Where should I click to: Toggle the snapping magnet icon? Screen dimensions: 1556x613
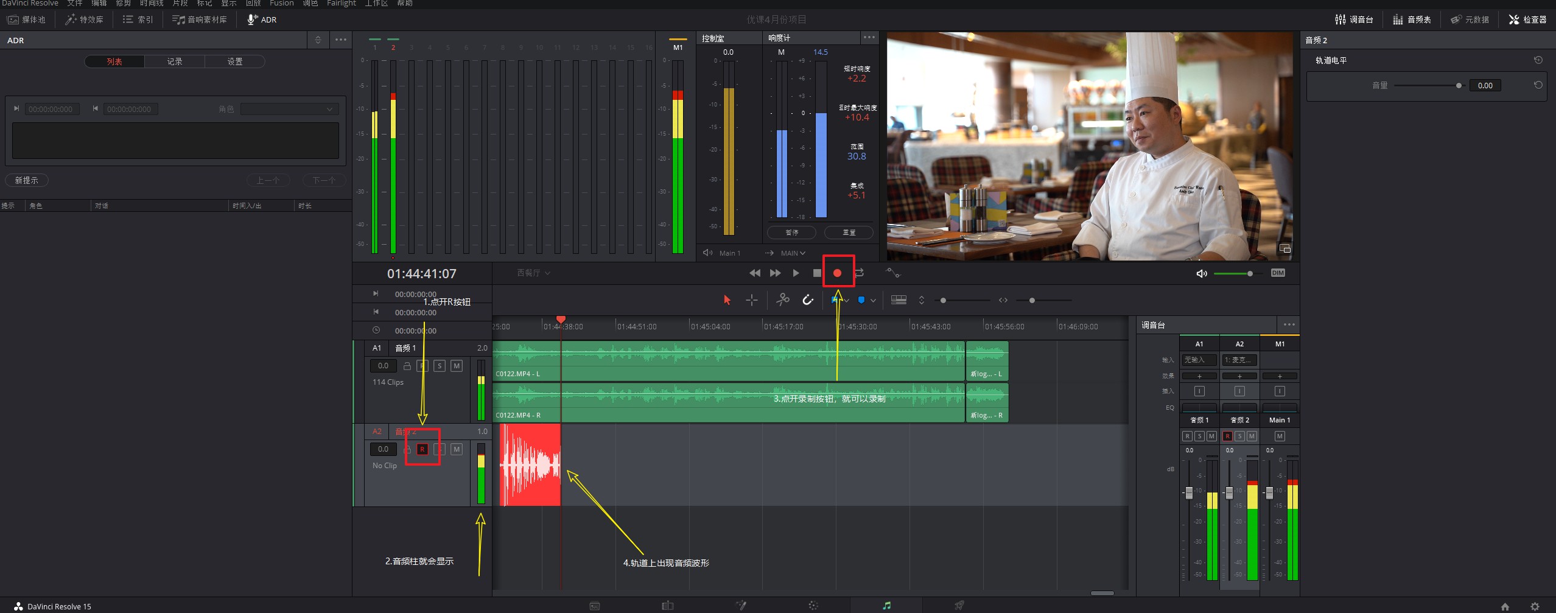pyautogui.click(x=808, y=299)
